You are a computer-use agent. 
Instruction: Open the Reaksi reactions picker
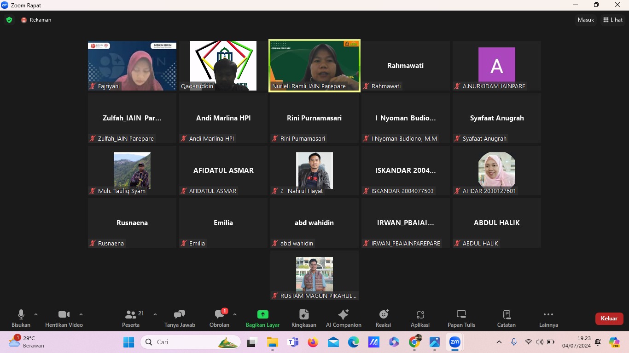(383, 319)
